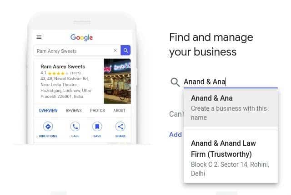Screen dimensions: 291x195
Task: Open the Photos tab
Action: coord(97,111)
